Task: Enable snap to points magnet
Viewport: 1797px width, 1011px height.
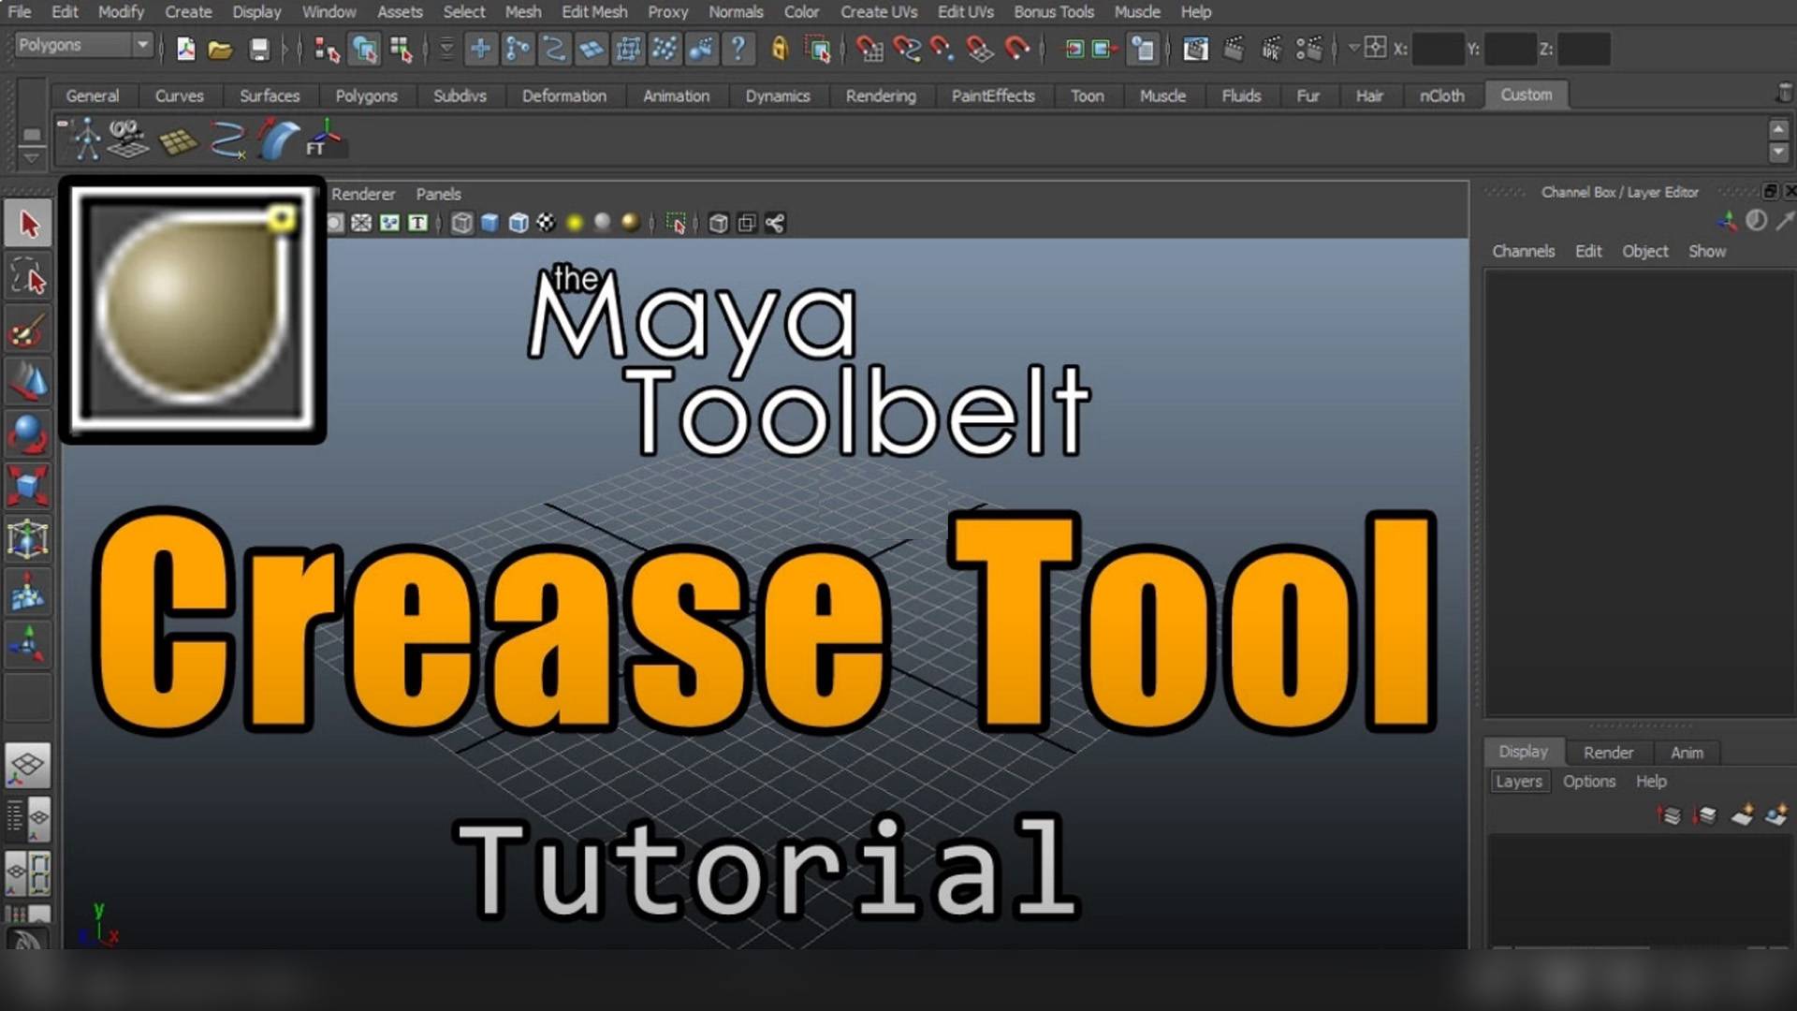Action: [x=942, y=49]
